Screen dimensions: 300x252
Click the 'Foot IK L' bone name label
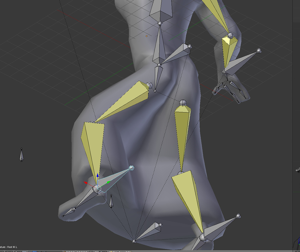click(12, 247)
